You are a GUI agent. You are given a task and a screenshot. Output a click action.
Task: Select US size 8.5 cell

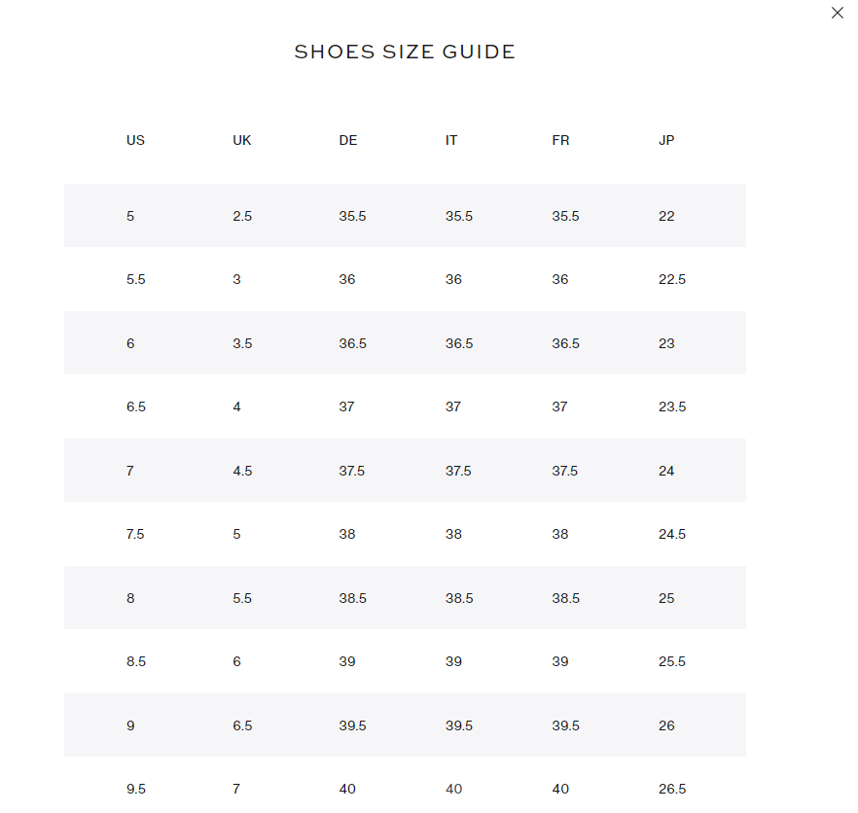(136, 661)
